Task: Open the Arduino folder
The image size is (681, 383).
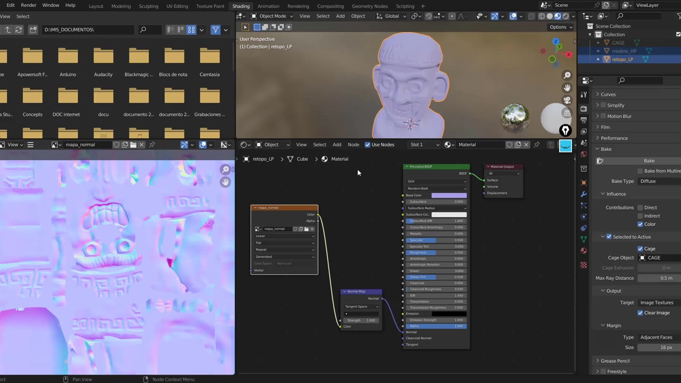Action: (x=68, y=62)
